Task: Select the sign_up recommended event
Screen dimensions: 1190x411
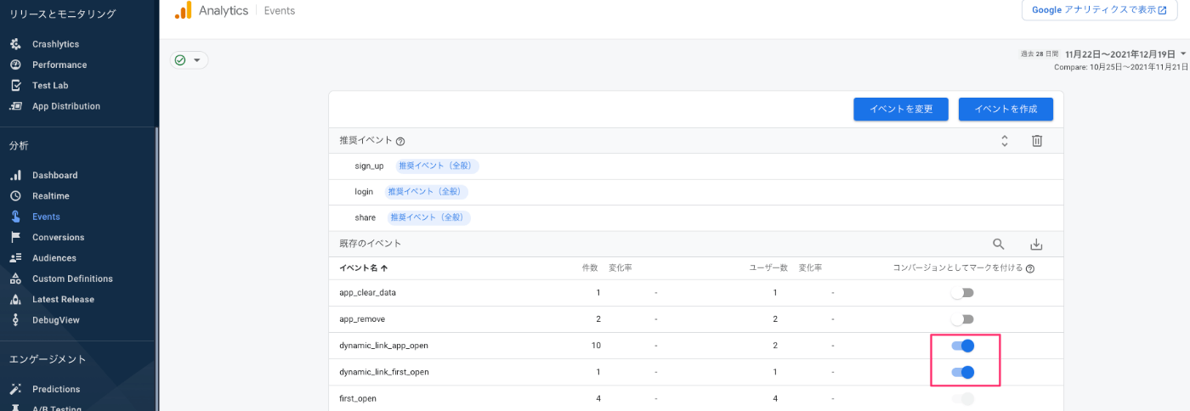Action: 369,166
